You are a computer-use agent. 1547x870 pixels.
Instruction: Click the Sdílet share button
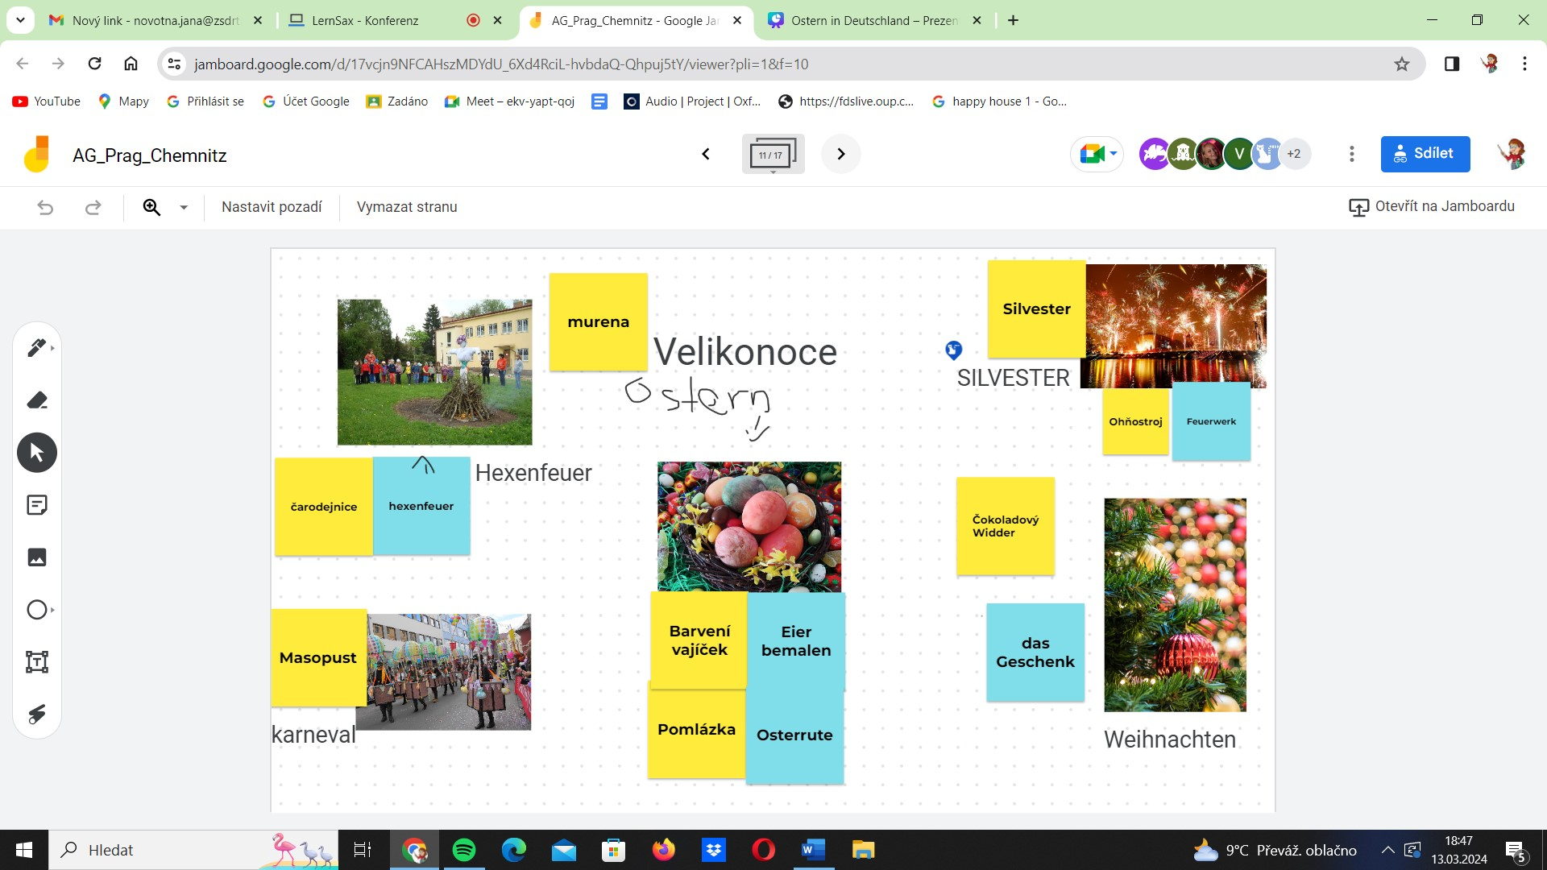(x=1425, y=154)
